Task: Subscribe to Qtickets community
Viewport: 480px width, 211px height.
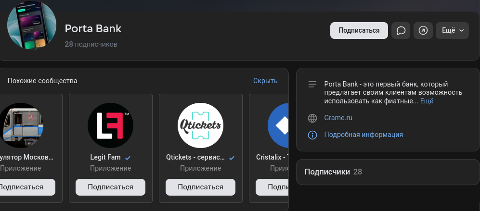Action: pos(200,187)
